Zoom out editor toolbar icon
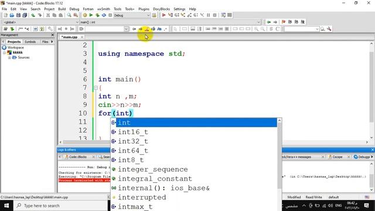375x211 pixels. click(262, 29)
